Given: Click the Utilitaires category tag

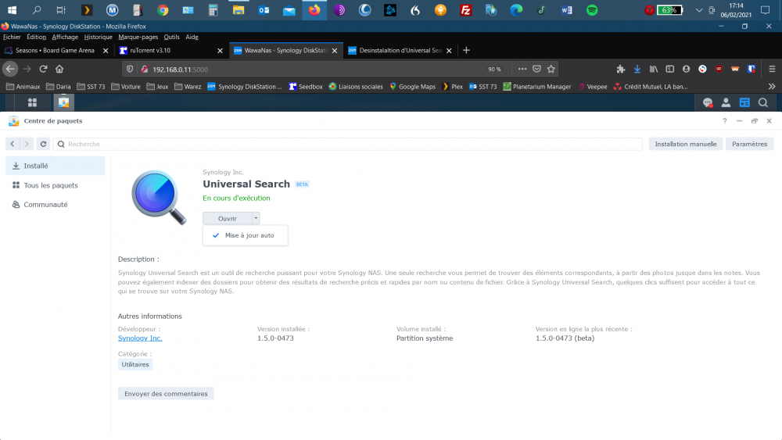Looking at the screenshot, I should (135, 365).
